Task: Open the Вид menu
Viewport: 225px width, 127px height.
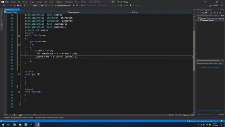Action: pyautogui.click(x=19, y=2)
